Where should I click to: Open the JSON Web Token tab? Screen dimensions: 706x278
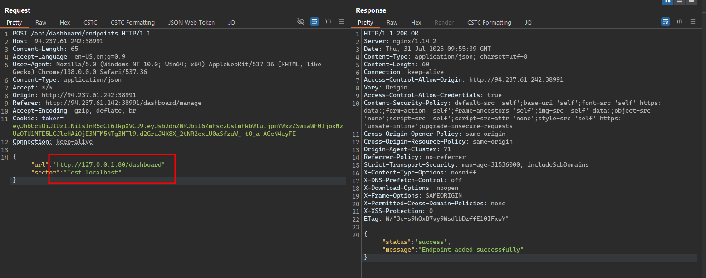click(x=191, y=22)
